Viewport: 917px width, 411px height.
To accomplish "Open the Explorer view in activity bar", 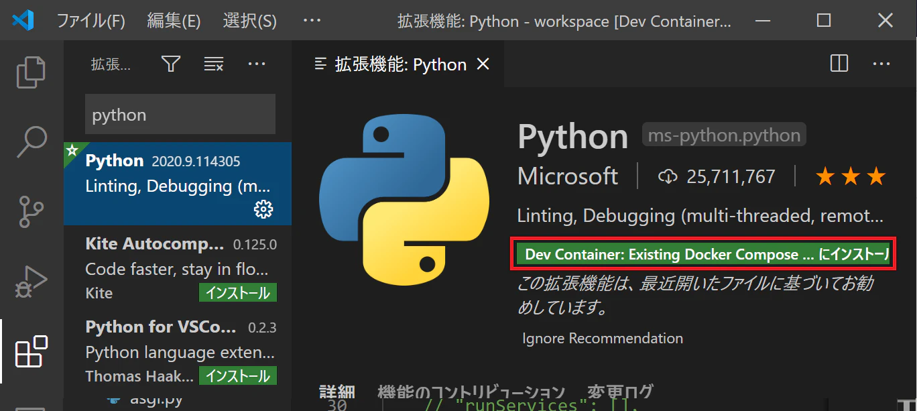I will point(32,72).
